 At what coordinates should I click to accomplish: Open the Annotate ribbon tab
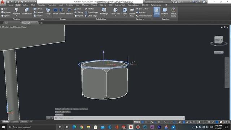69,5
